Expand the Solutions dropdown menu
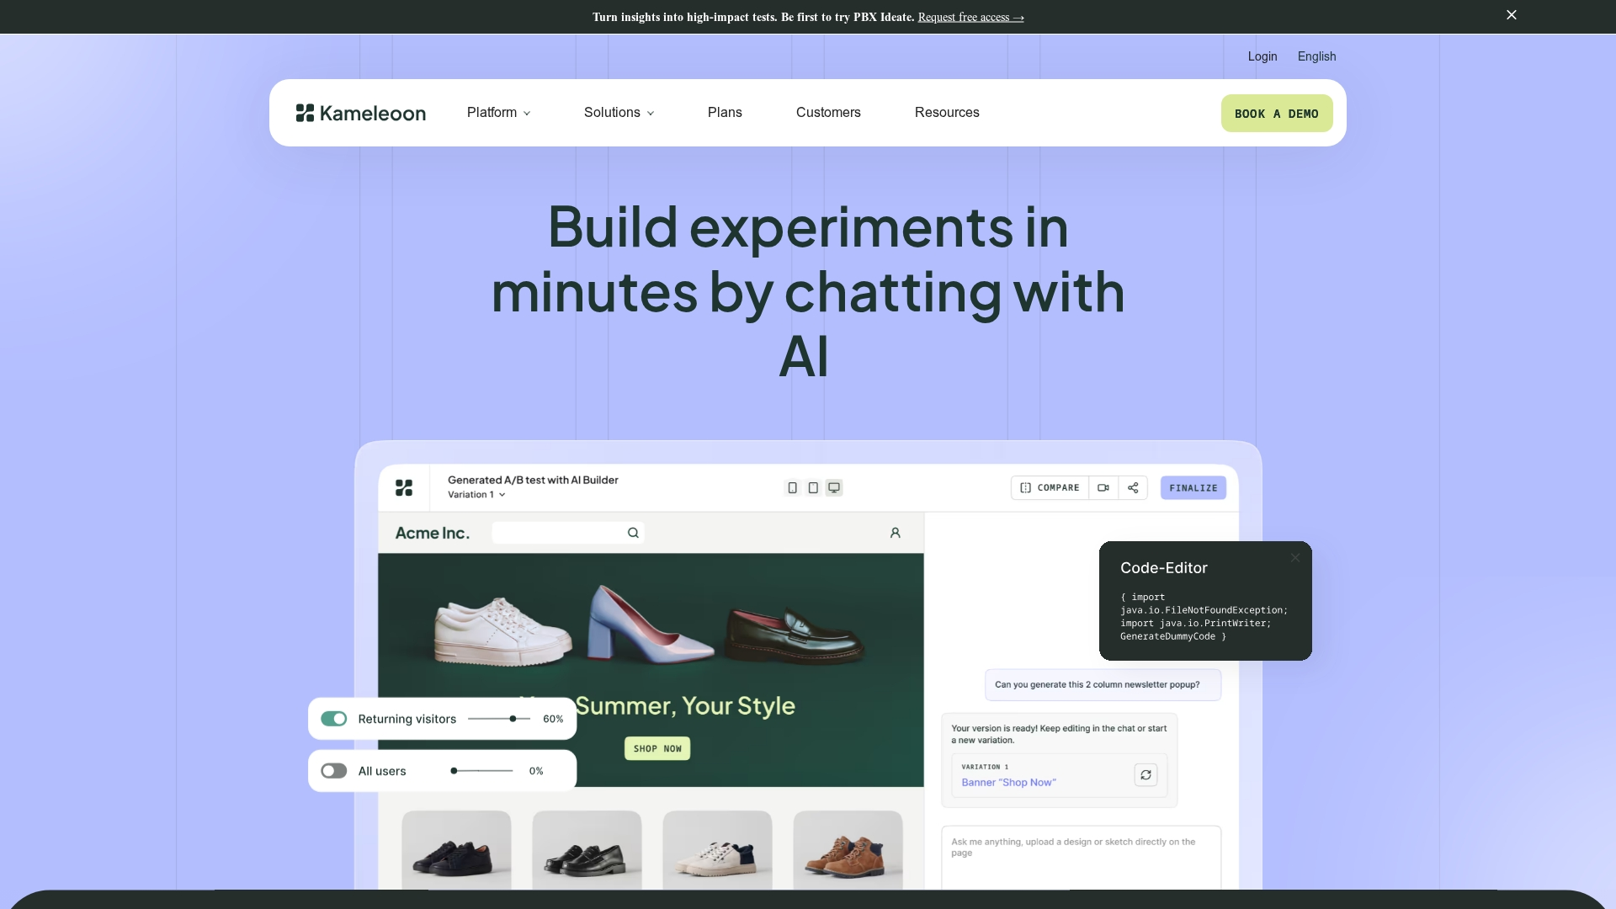The height and width of the screenshot is (909, 1616). point(619,113)
